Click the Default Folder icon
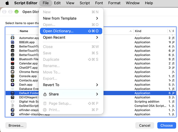This screenshot has height=132, width=178. coord(12,93)
